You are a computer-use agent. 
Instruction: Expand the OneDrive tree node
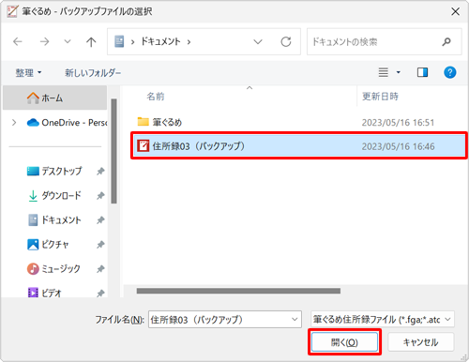(x=14, y=123)
